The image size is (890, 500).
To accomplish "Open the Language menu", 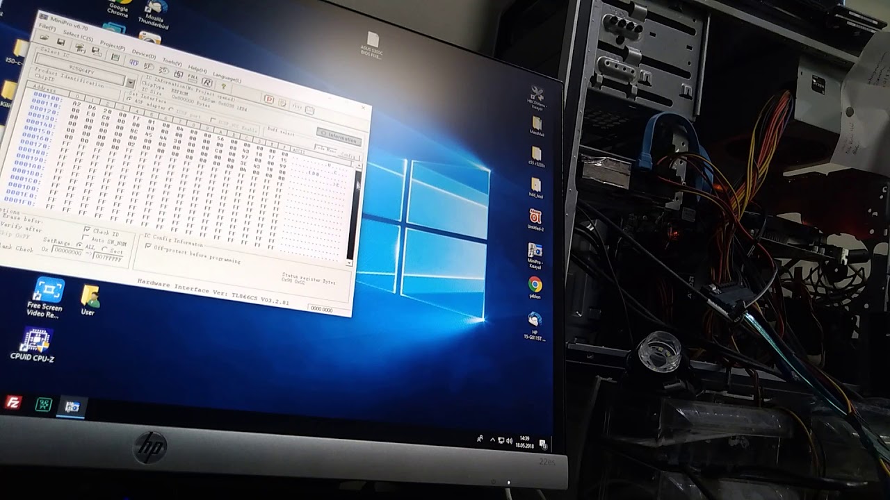I will point(227,78).
